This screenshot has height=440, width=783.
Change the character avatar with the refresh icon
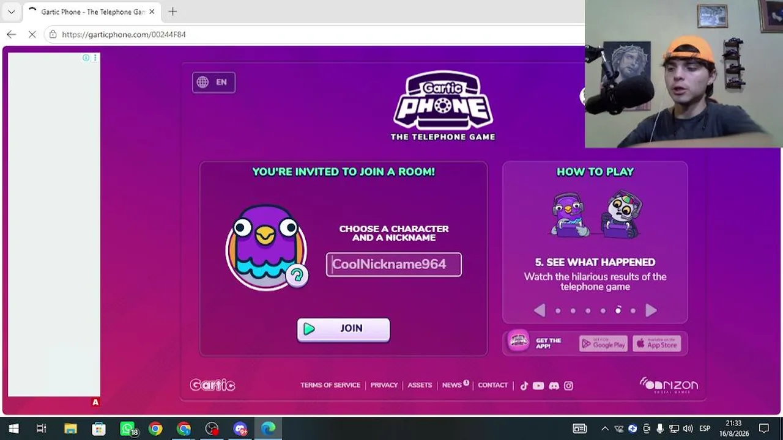coord(297,276)
